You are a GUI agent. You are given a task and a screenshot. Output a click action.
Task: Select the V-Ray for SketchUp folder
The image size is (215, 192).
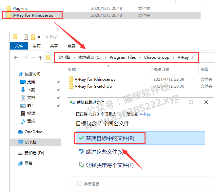tap(93, 86)
